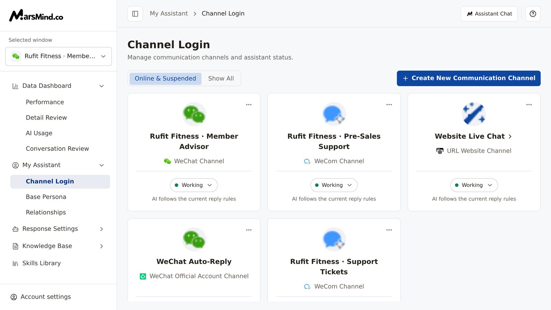551x310 pixels.
Task: Click the Account settings user icon
Action: 14,297
